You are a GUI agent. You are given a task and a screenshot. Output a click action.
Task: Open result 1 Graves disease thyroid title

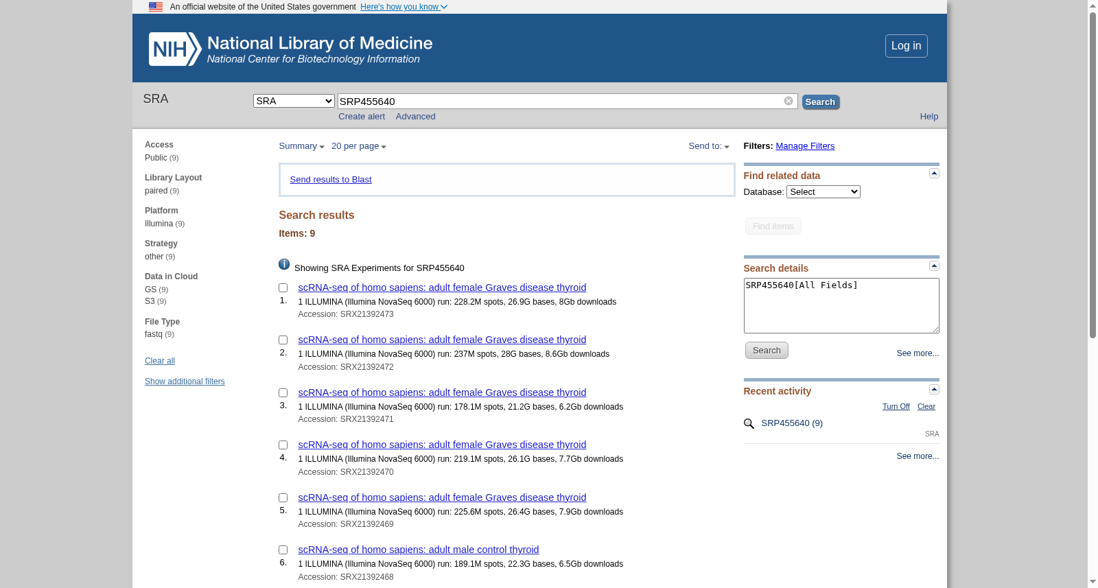442,287
